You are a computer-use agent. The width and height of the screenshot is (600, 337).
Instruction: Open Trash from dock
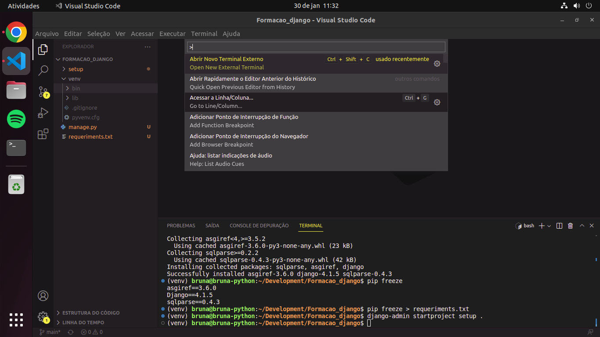pos(16,185)
